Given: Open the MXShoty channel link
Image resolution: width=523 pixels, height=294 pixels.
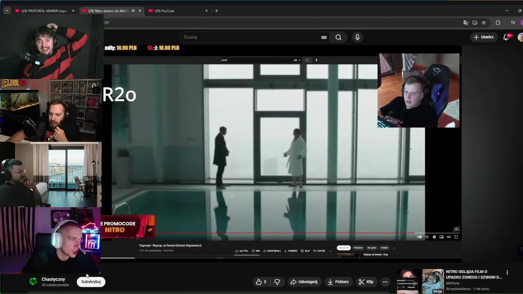Looking at the screenshot, I should [453, 283].
